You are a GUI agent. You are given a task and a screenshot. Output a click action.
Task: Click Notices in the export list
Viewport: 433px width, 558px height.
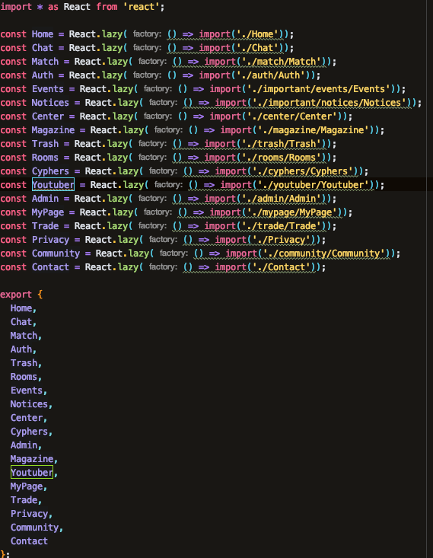[x=29, y=404]
